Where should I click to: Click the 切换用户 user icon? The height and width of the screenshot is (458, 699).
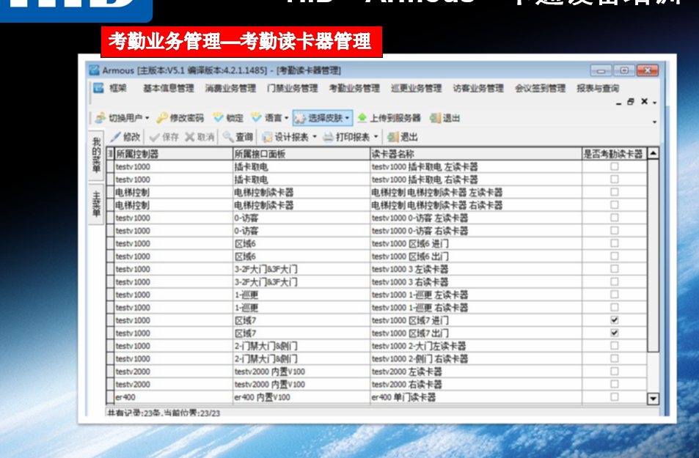pyautogui.click(x=100, y=118)
